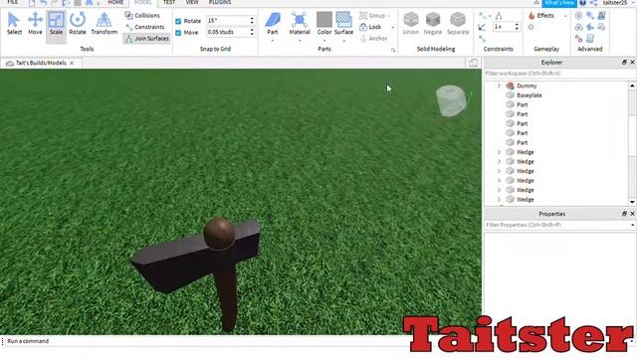The height and width of the screenshot is (358, 637).
Task: Float the Explorer panel
Action: tap(624, 62)
